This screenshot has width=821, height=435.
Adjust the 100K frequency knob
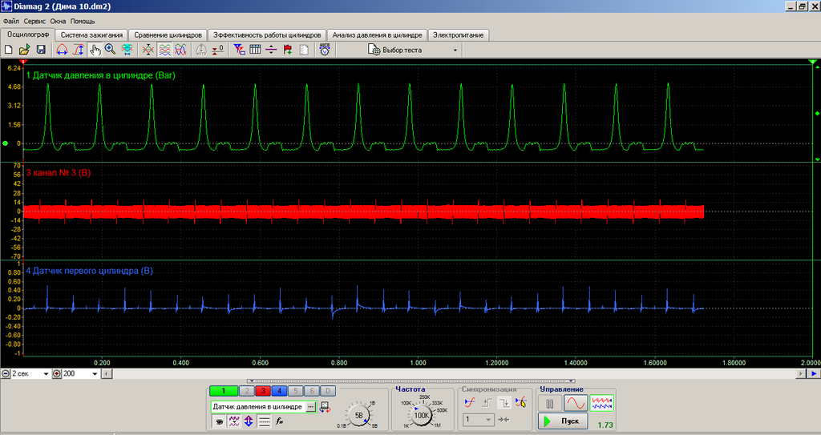click(x=422, y=416)
